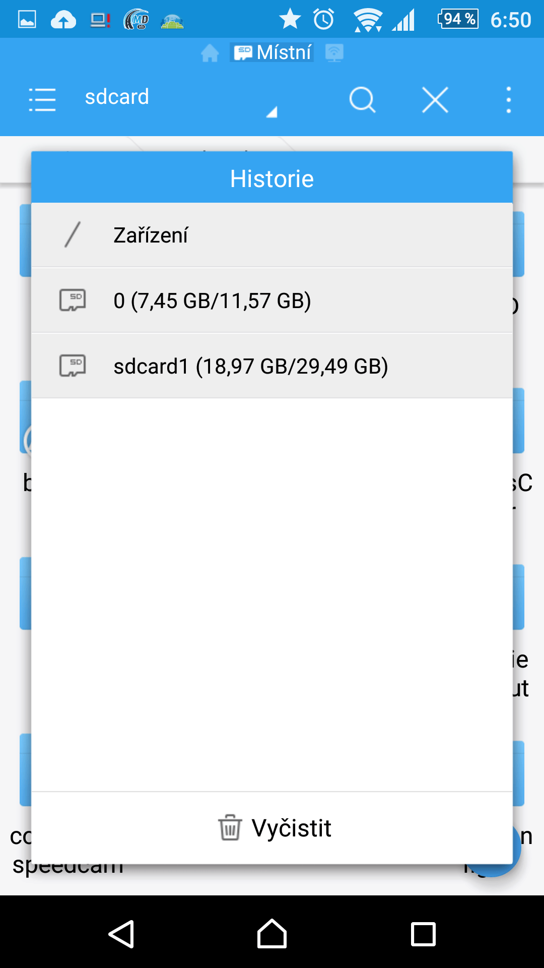
Task: Tap the search magnifier icon
Action: pos(362,99)
